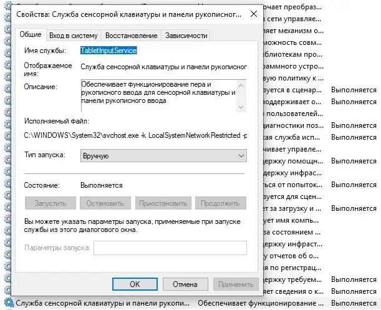381x310 pixels.
Task: Click the Остановить button
Action: (x=105, y=203)
